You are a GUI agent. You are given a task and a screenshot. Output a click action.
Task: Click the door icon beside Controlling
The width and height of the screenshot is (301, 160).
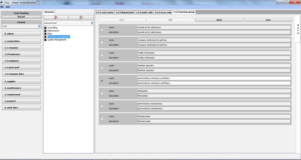45,28
